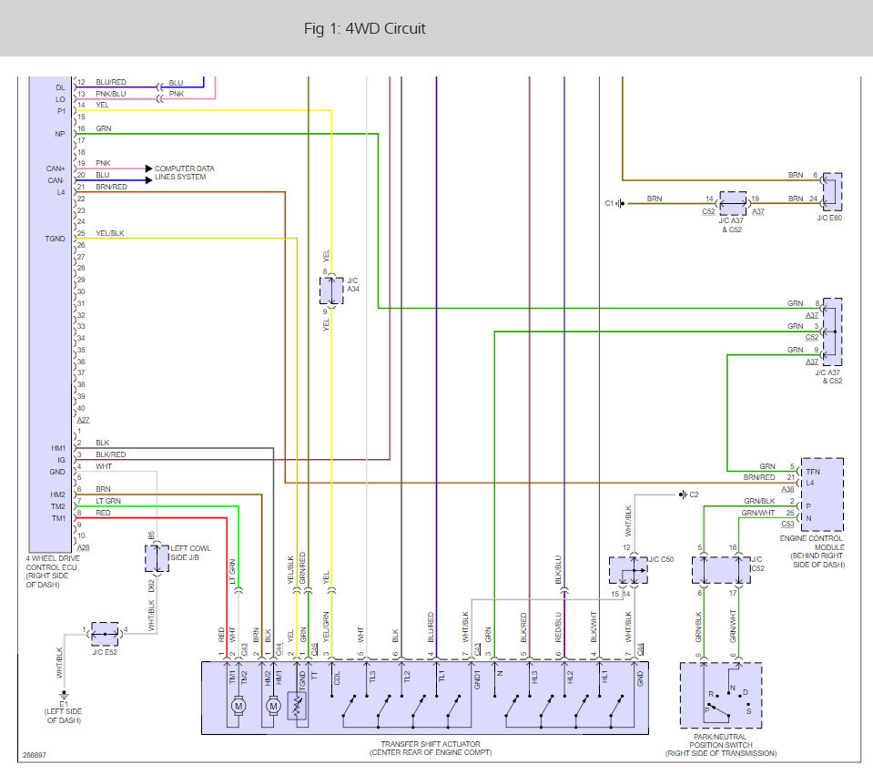Click the "PNK/BLU" wire label at pin 13
Screen dimensions: 873x775
(111, 94)
